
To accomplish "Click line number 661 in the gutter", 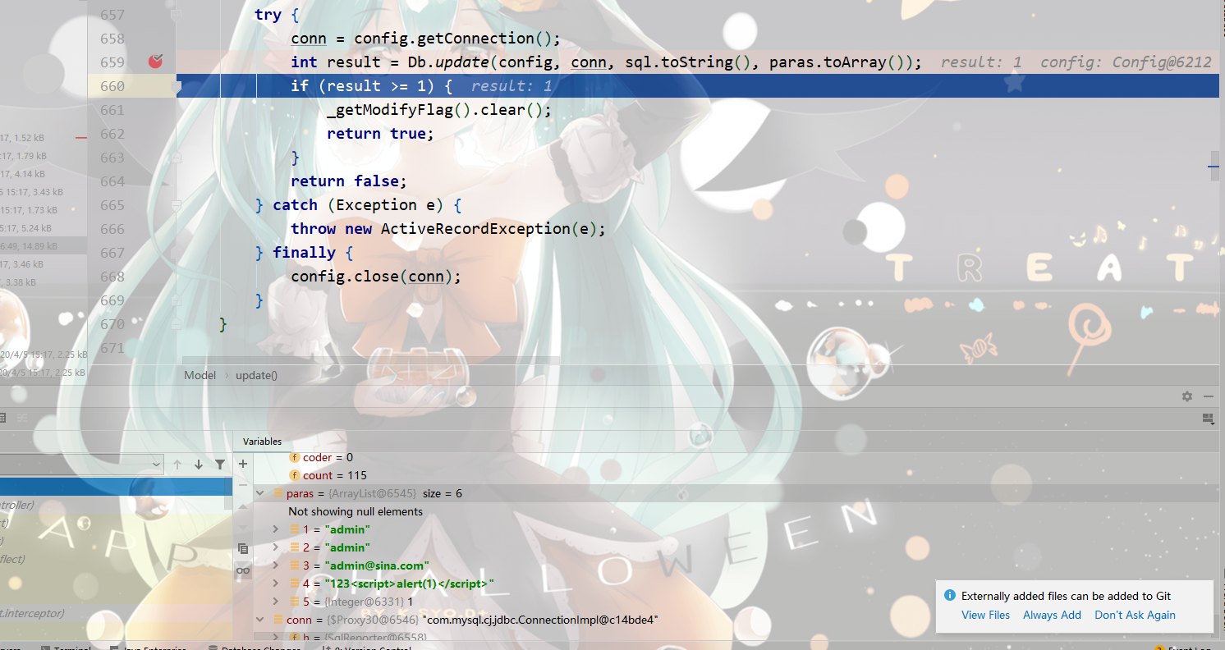I will point(112,110).
